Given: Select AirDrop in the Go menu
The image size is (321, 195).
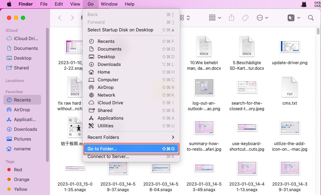Looking at the screenshot, I should coord(131,88).
